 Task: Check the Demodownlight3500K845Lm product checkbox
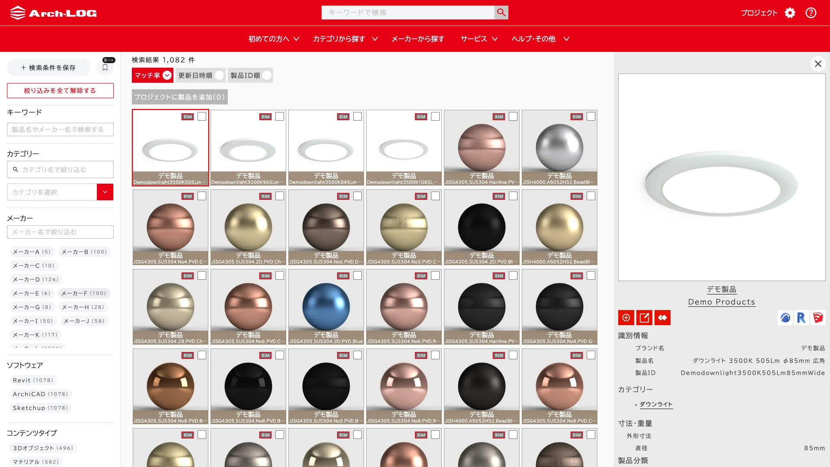(x=358, y=116)
